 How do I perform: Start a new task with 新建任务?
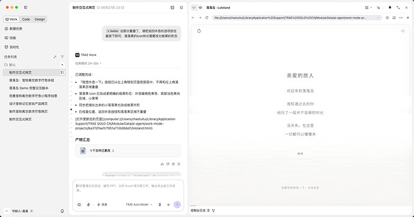[13, 29]
